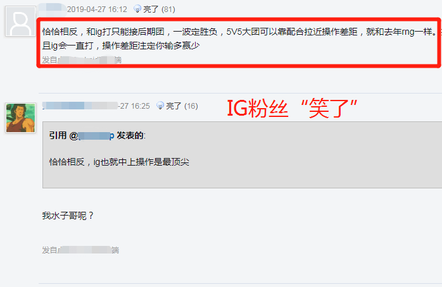The height and width of the screenshot is (287, 442).
Task: Click the 引用 label in quote header
Action: coord(58,136)
